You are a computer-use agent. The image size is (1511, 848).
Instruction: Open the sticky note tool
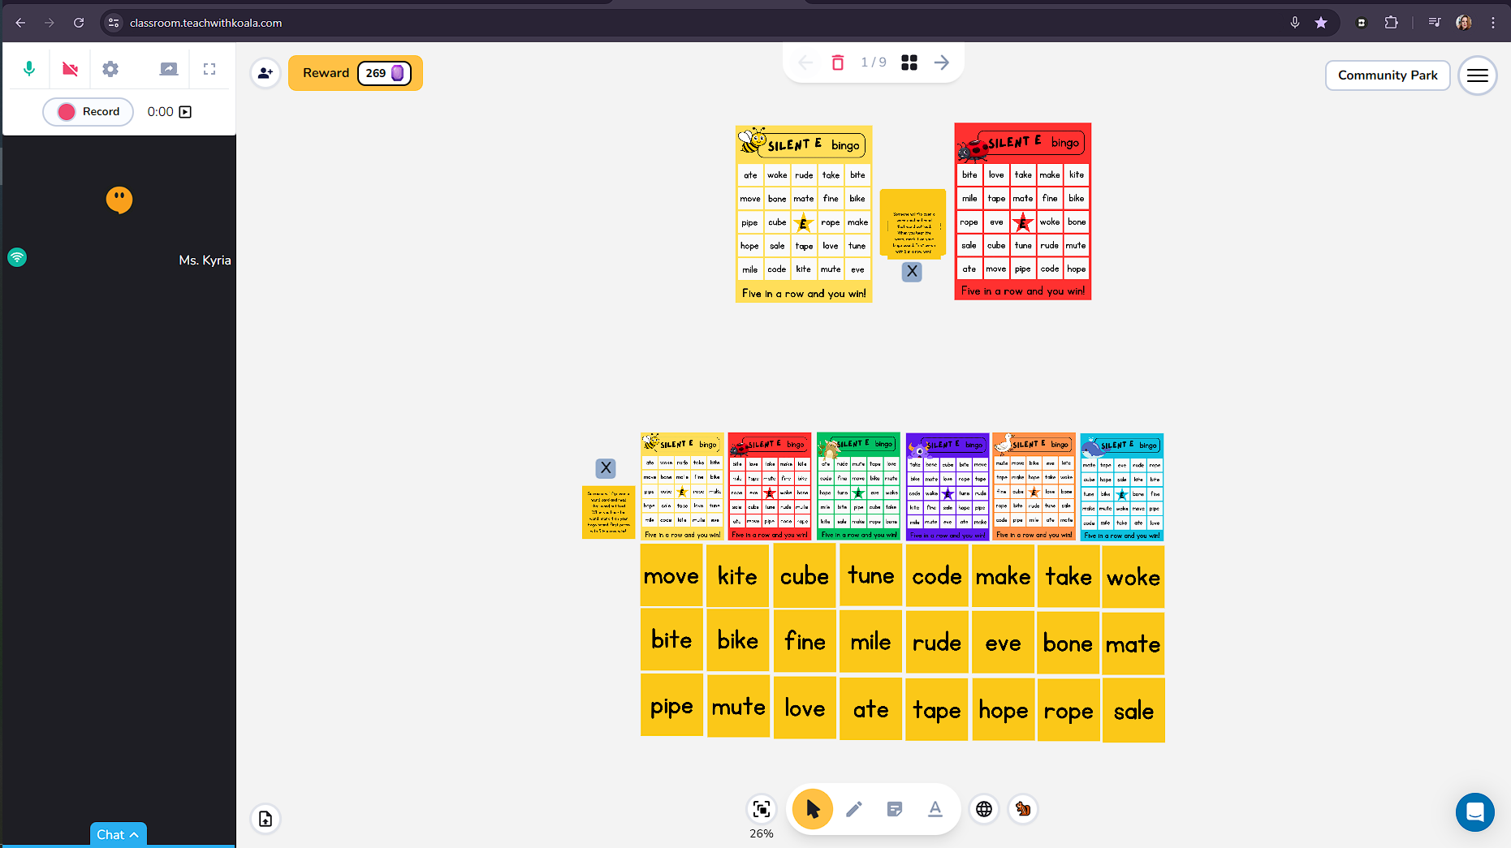point(895,809)
